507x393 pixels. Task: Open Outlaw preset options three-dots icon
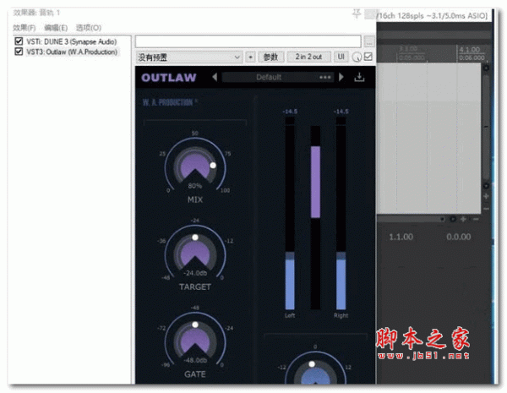point(325,77)
